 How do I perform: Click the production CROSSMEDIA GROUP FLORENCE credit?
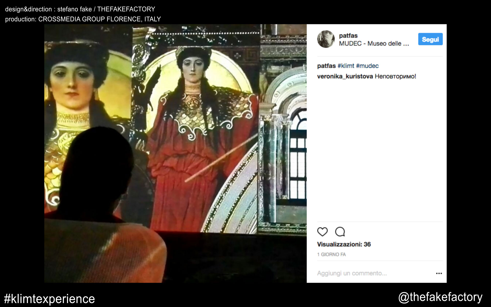(83, 19)
